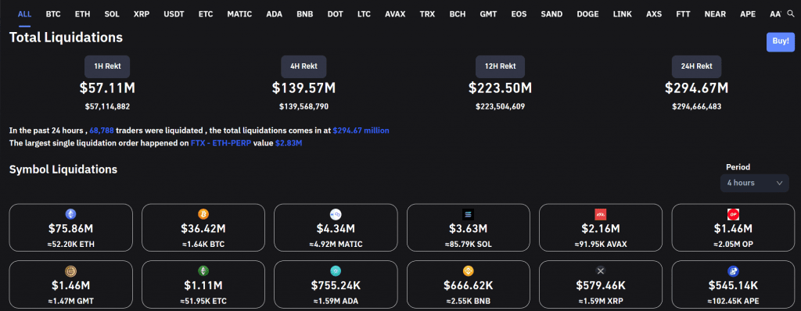Click the 68,788 traders count link
801x311 pixels.
pyautogui.click(x=102, y=130)
